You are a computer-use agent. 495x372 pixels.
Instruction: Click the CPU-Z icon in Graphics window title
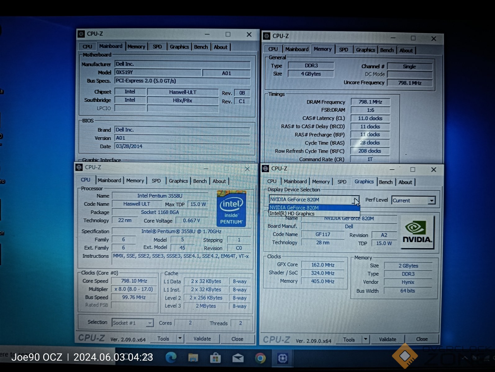[x=265, y=169]
